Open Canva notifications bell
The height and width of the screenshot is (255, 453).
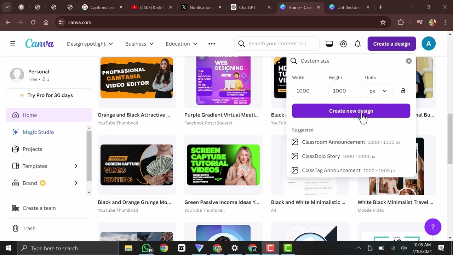click(x=358, y=44)
